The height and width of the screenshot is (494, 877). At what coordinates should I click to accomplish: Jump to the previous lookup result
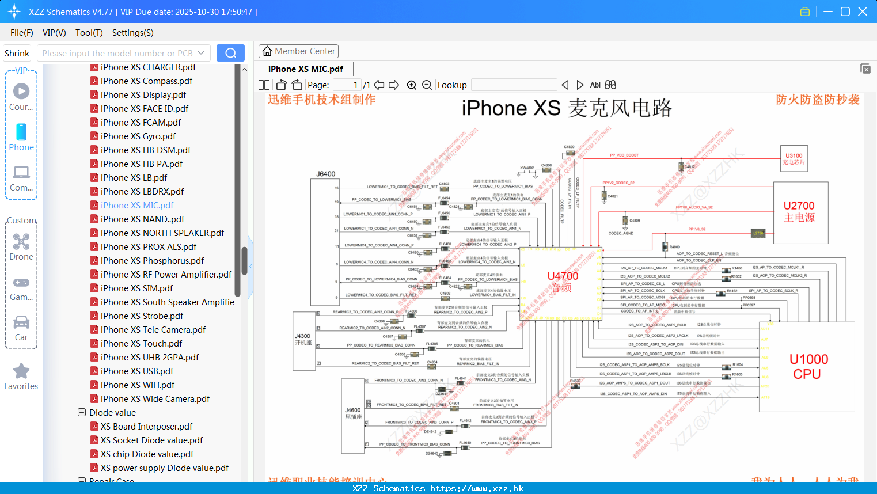tap(565, 85)
